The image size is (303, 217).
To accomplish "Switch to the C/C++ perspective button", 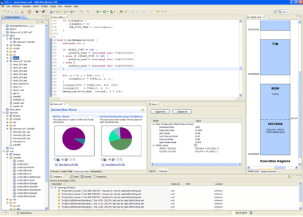I will click(x=284, y=12).
